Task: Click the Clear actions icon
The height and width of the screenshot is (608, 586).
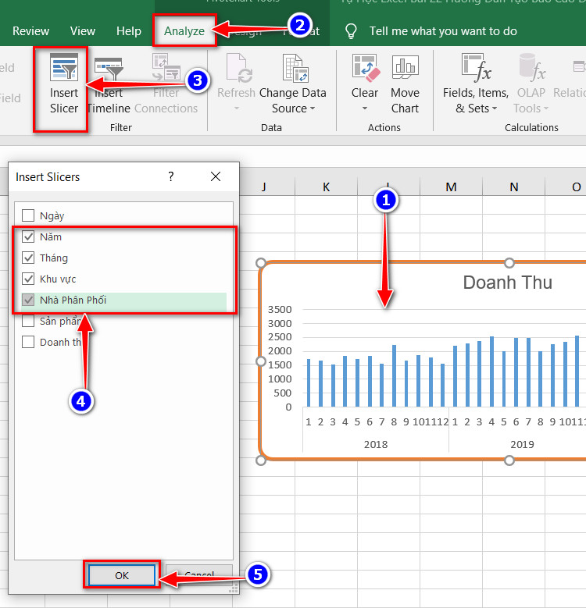Action: pyautogui.click(x=365, y=68)
